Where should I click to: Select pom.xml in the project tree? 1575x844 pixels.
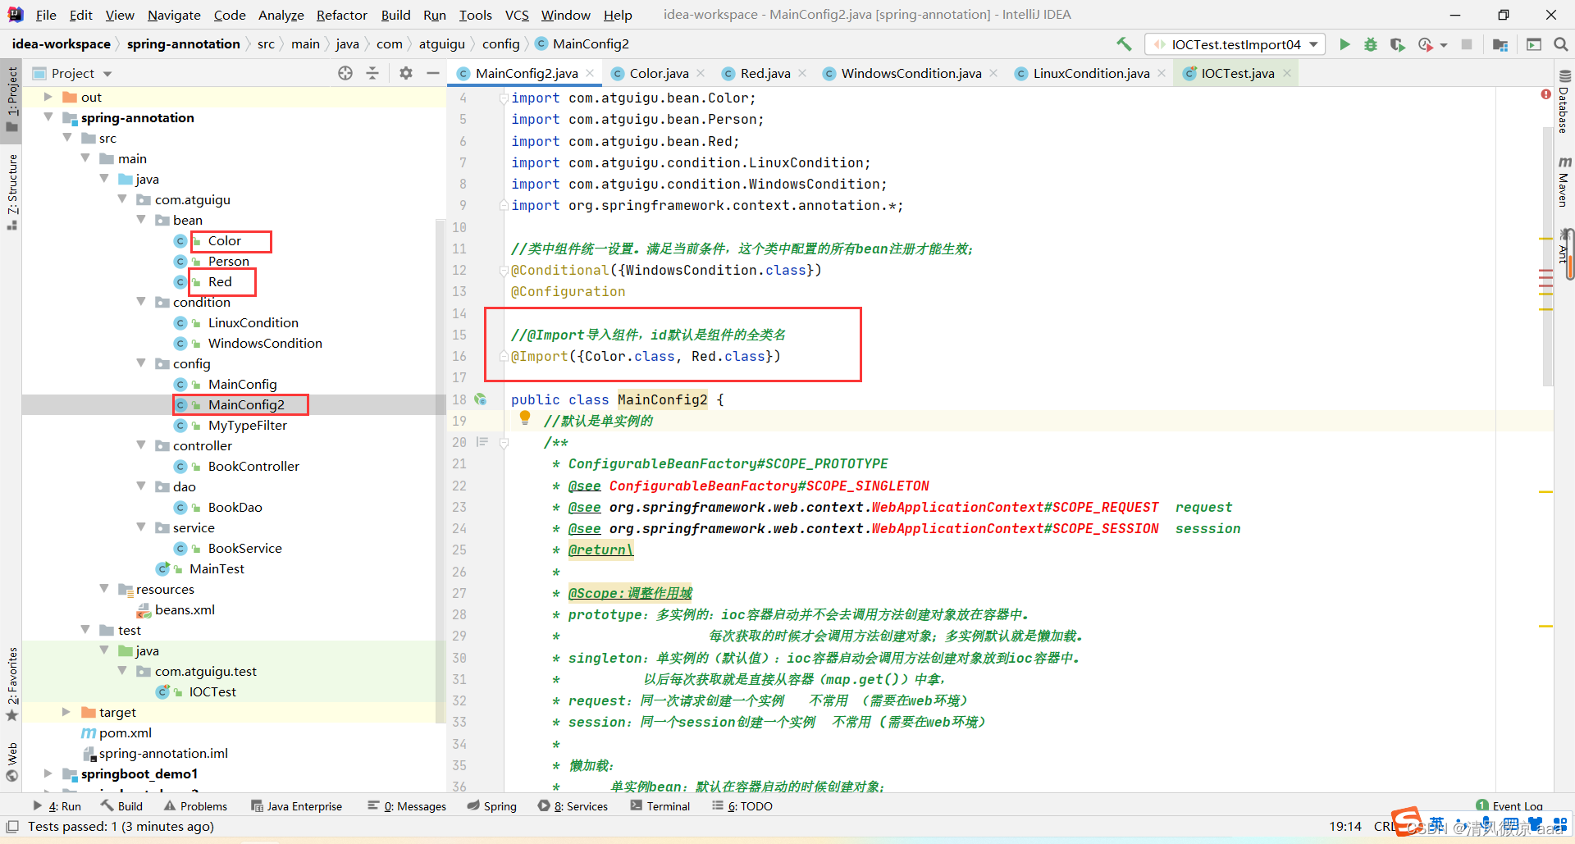pyautogui.click(x=125, y=732)
